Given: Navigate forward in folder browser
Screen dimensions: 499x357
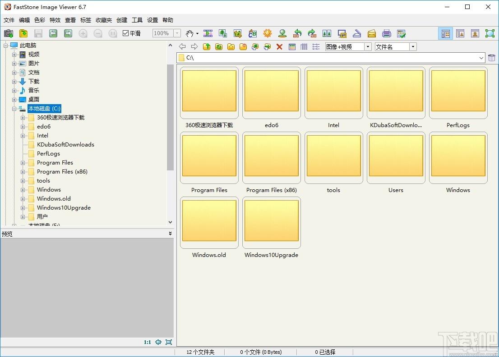Looking at the screenshot, I should [x=194, y=47].
